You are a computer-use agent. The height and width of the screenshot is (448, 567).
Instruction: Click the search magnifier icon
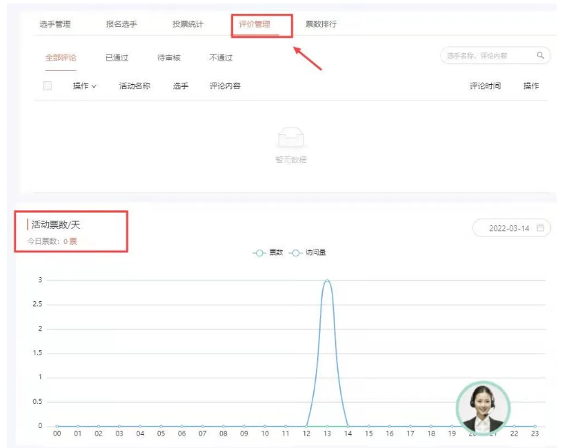[x=540, y=56]
